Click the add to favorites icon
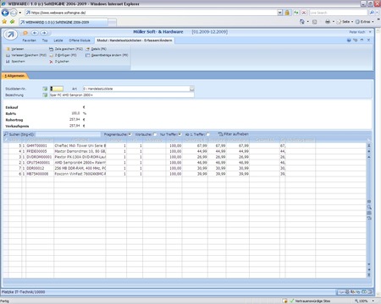381x304 pixels. [12, 22]
